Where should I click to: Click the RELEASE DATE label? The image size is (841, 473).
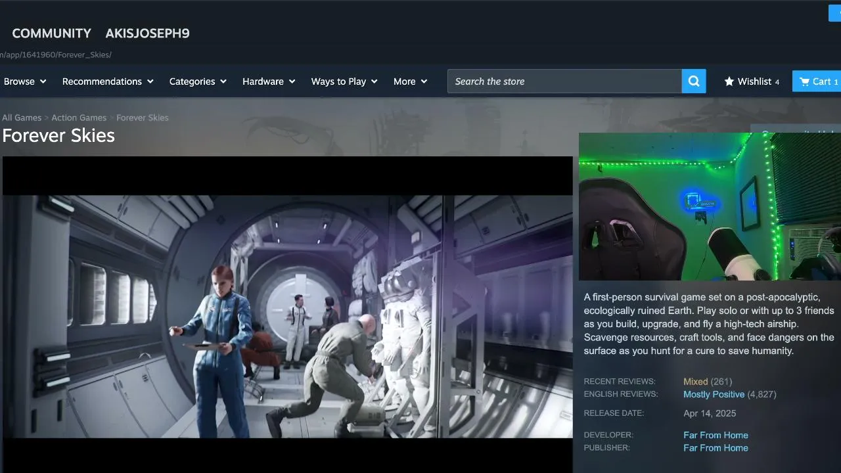[614, 413]
